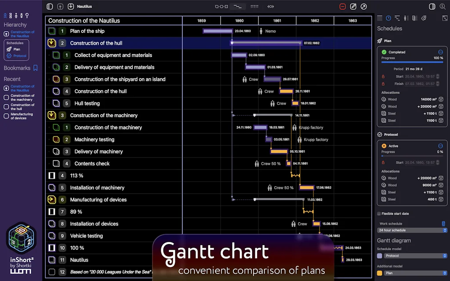Click the edit pencil icon in toolbar
450x281 pixels.
353,7
